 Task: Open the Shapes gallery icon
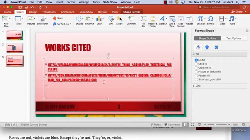click(x=79, y=19)
